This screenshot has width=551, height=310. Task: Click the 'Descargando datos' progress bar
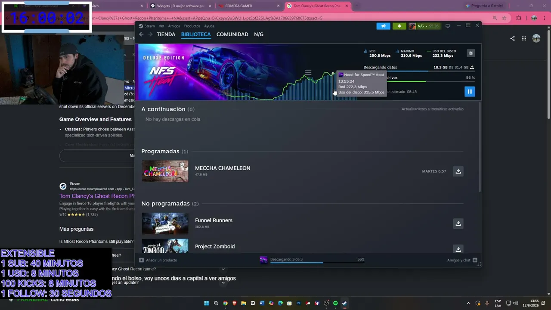pyautogui.click(x=419, y=71)
